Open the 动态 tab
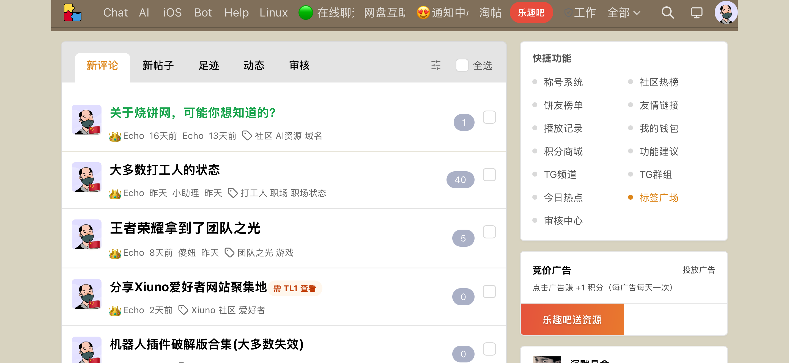The image size is (789, 363). click(x=254, y=65)
